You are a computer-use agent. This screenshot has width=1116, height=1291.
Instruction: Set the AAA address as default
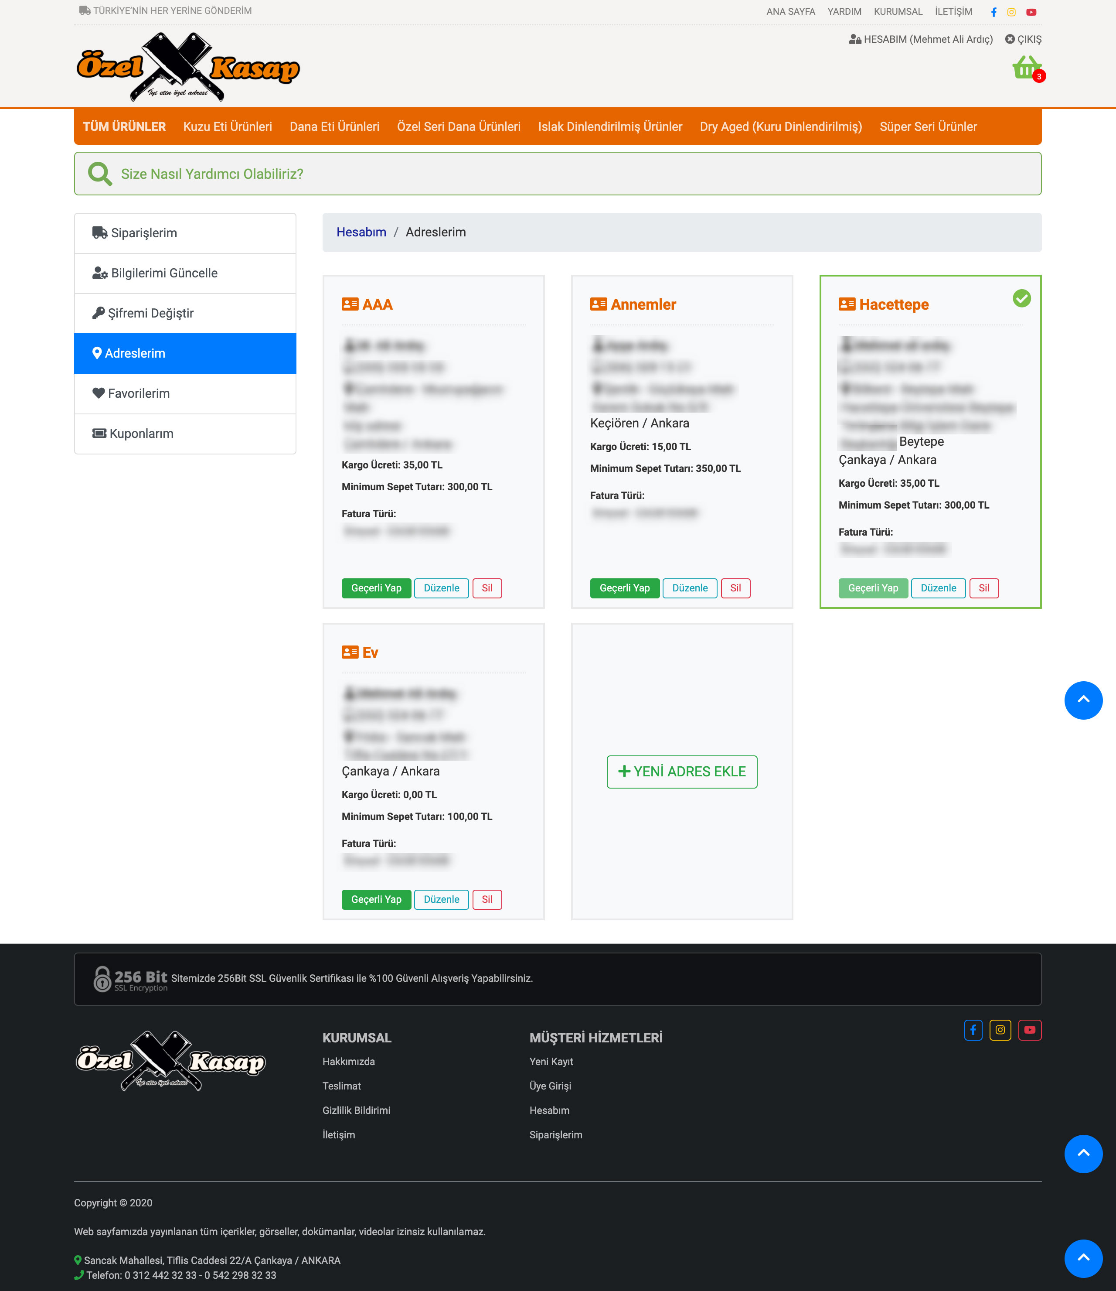[376, 588]
